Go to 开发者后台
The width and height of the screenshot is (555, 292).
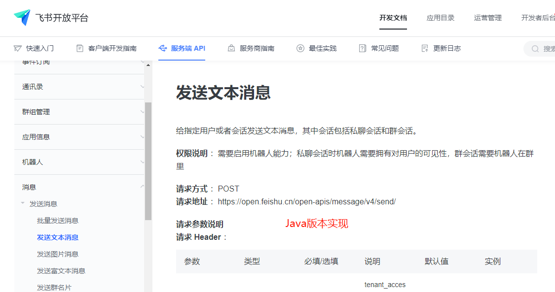coord(540,18)
